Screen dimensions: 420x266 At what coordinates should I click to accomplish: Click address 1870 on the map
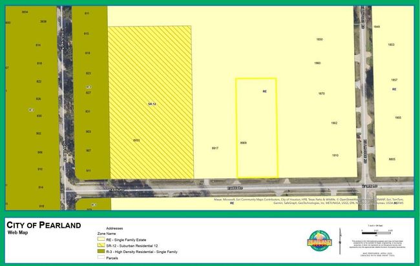click(x=321, y=94)
